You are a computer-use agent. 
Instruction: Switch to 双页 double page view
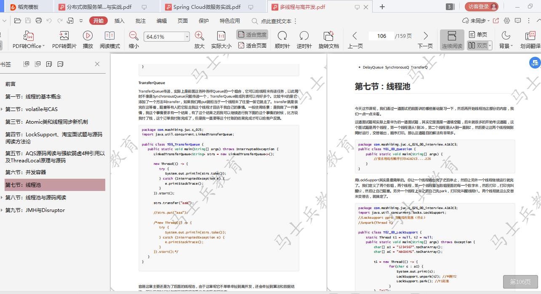(x=477, y=45)
